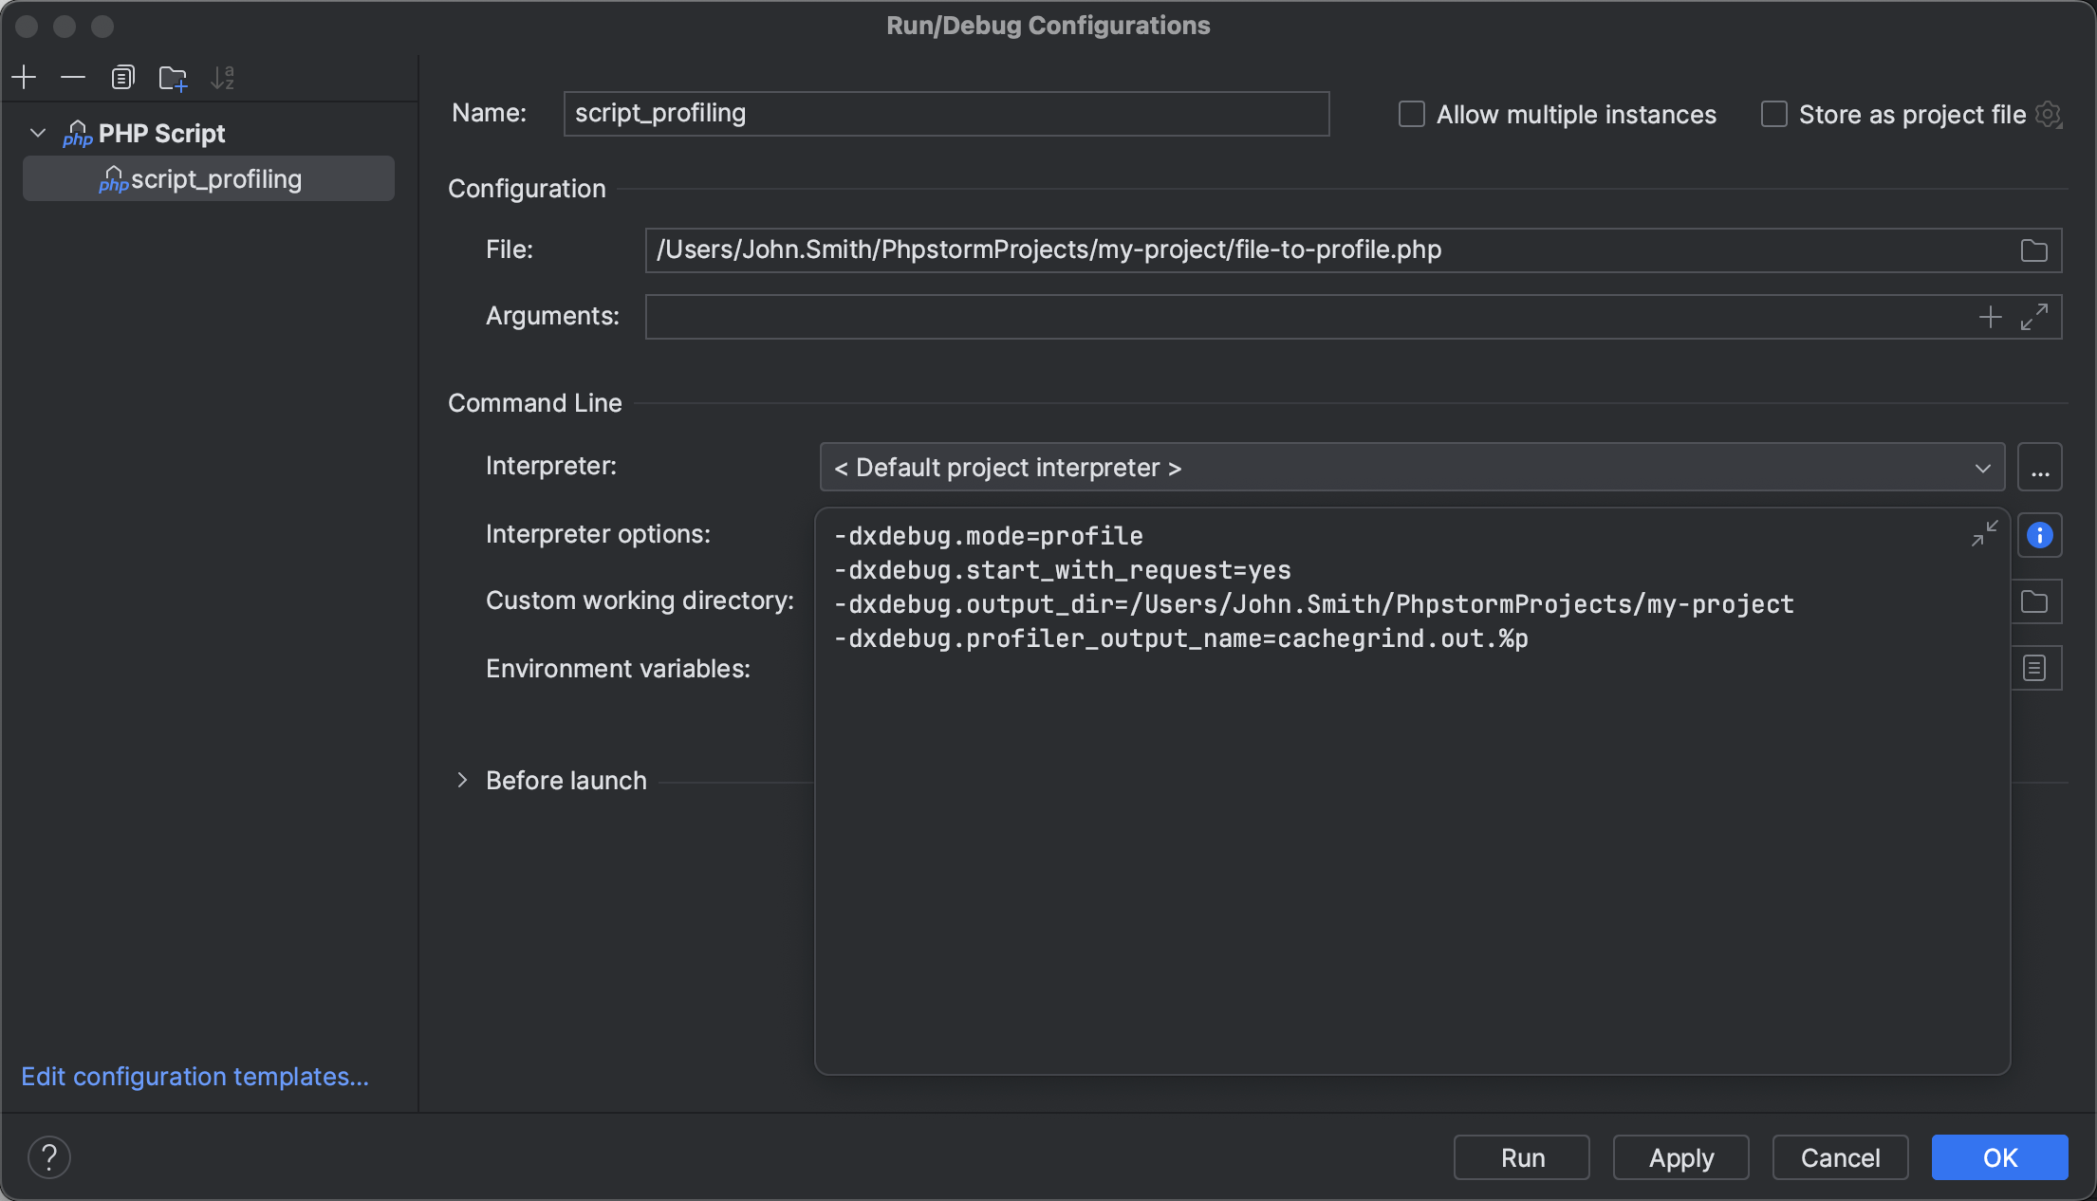Open the Interpreter dropdown
This screenshot has width=2097, height=1201.
[x=1981, y=467]
